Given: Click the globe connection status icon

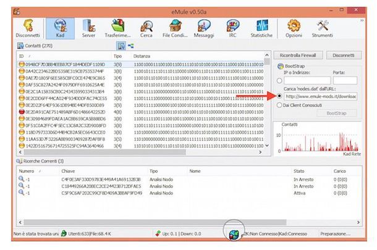Looking at the screenshot, I should pos(234,235).
